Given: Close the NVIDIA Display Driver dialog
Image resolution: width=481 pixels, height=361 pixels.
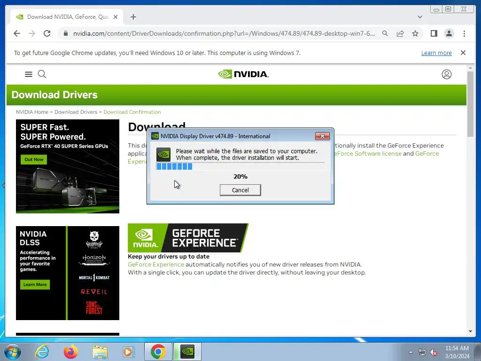Looking at the screenshot, I should point(322,136).
